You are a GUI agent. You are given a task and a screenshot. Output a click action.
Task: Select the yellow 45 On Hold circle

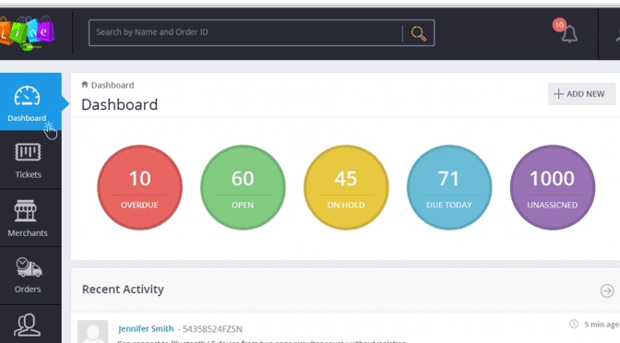(x=346, y=187)
